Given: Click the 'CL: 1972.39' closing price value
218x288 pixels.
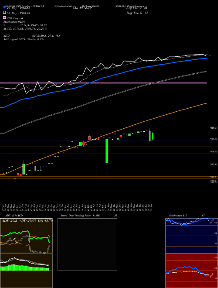Looking at the screenshot, I should pyautogui.click(x=82, y=8).
